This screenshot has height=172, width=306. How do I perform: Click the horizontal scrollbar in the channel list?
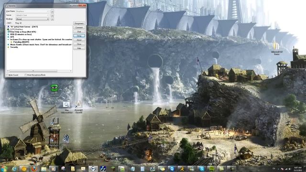pyautogui.click(x=33, y=71)
